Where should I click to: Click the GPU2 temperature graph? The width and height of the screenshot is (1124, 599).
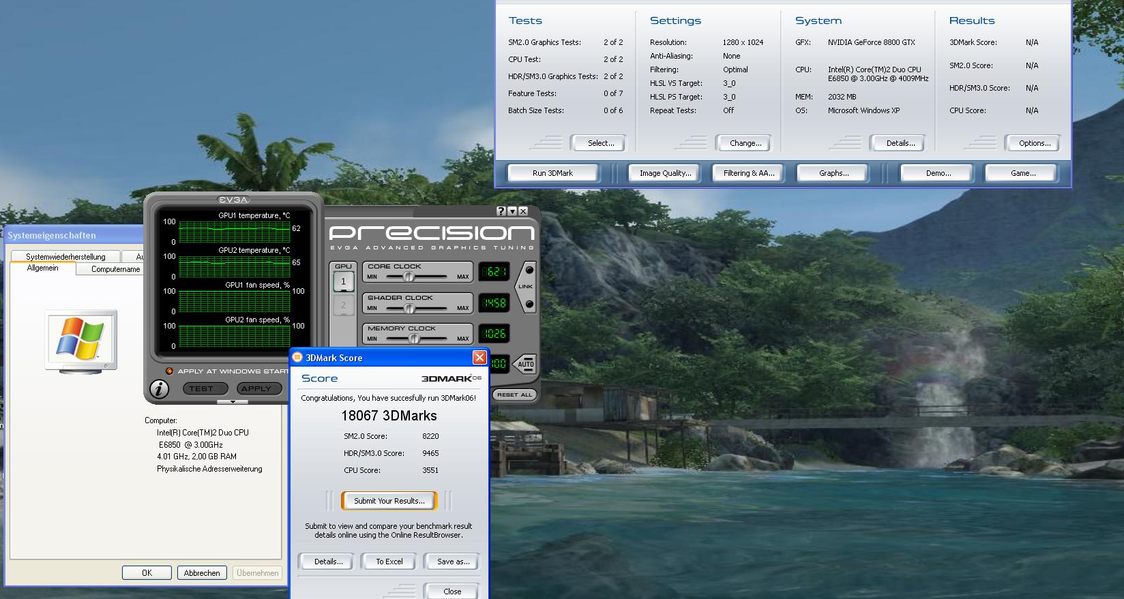point(234,266)
